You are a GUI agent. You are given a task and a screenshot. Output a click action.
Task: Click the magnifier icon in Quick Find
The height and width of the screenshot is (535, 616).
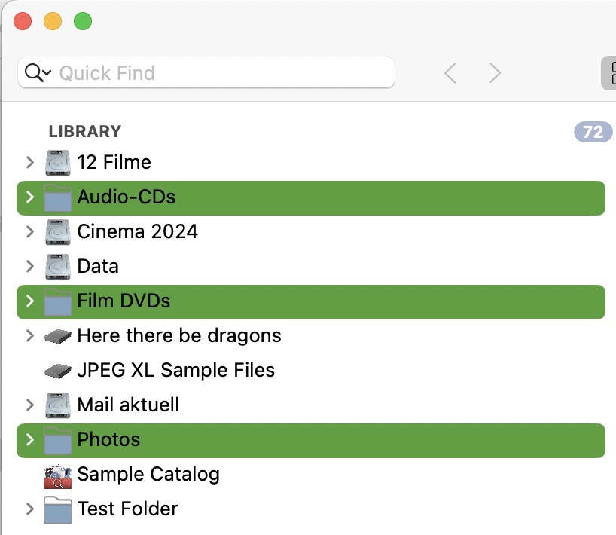35,72
